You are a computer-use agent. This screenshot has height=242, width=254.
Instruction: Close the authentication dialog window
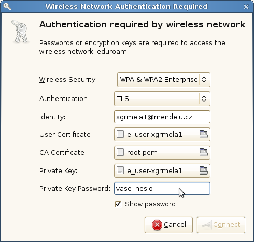point(246,7)
